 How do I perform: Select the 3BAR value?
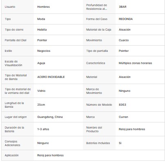pos(123,7)
